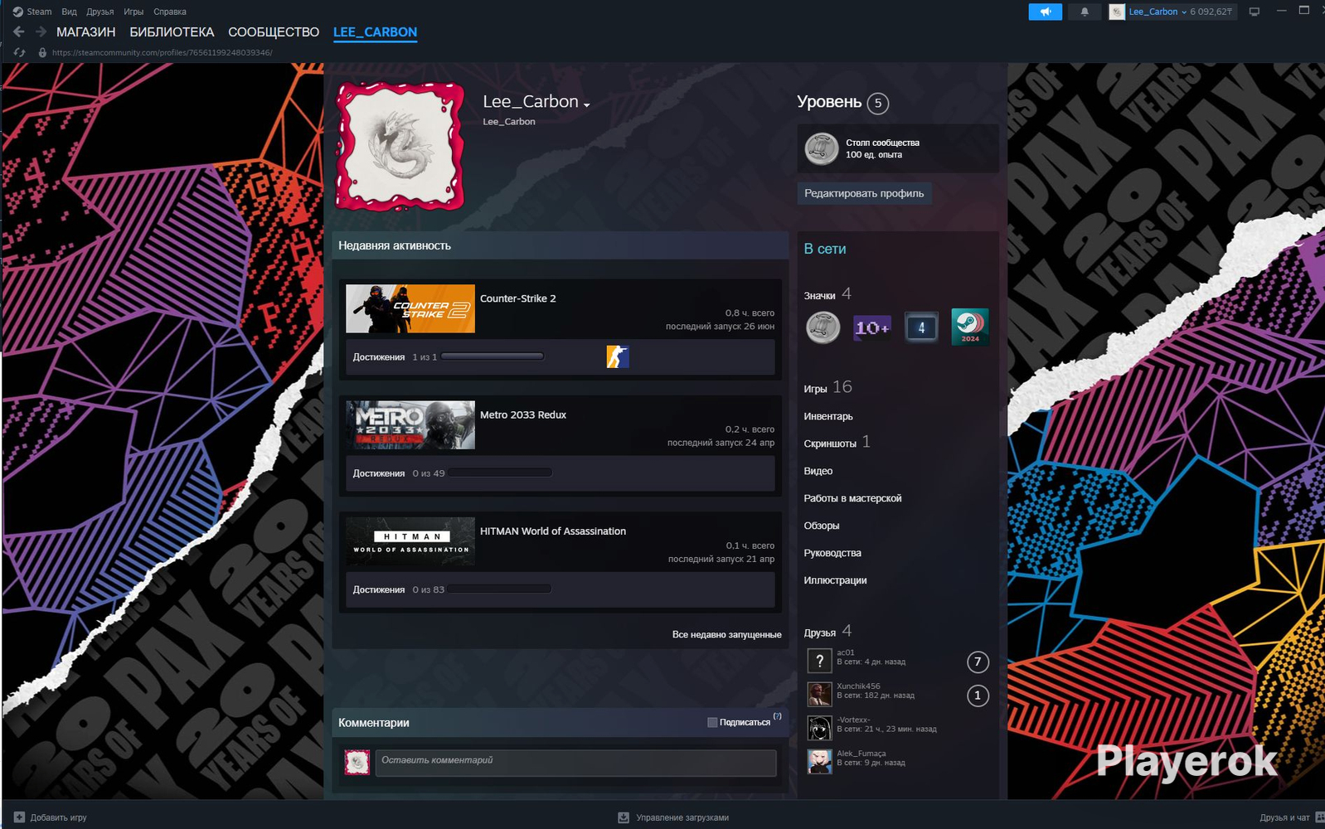Viewport: 1325px width, 829px height.
Task: Open Все недавно запущенные link
Action: tap(726, 634)
